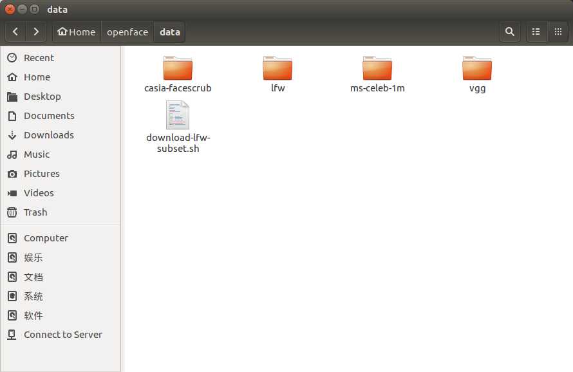This screenshot has height=372, width=573.
Task: Switch to list view
Action: tap(536, 32)
